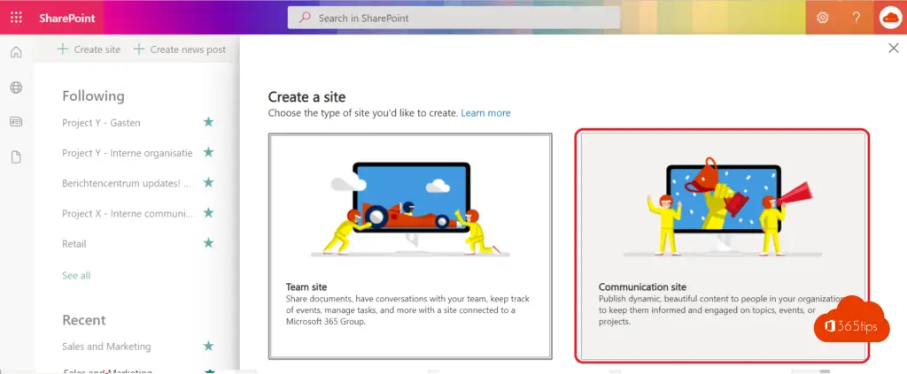
Task: Click See all under Following
Action: (x=76, y=275)
